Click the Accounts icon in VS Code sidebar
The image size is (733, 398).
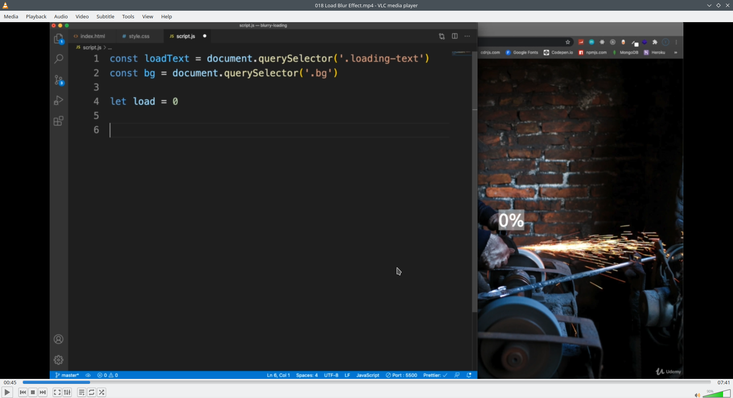pos(58,339)
